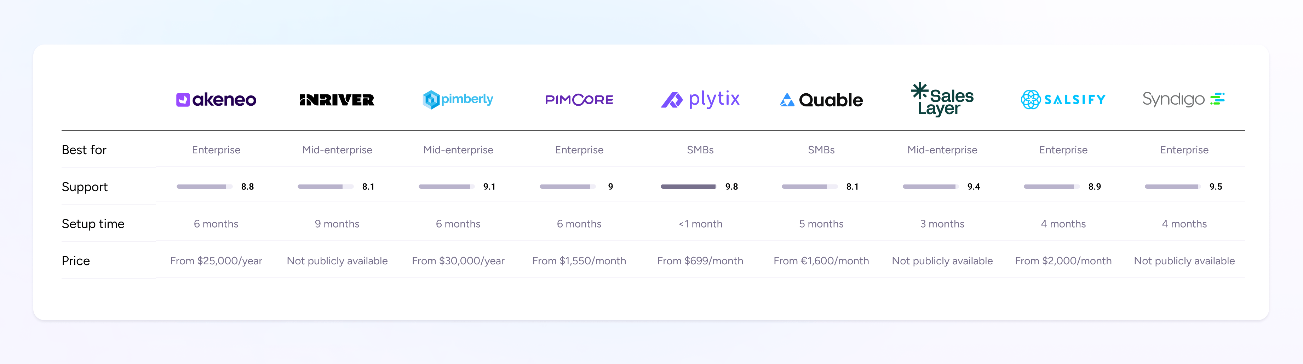Select the inRiver logo
The height and width of the screenshot is (364, 1303).
point(337,100)
